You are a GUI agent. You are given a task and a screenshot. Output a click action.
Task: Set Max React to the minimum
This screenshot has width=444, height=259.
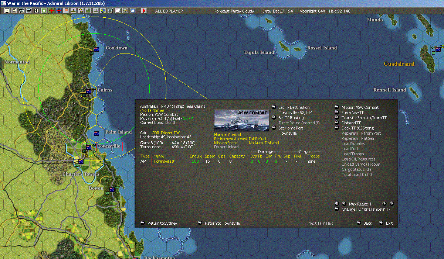pyautogui.click(x=337, y=203)
